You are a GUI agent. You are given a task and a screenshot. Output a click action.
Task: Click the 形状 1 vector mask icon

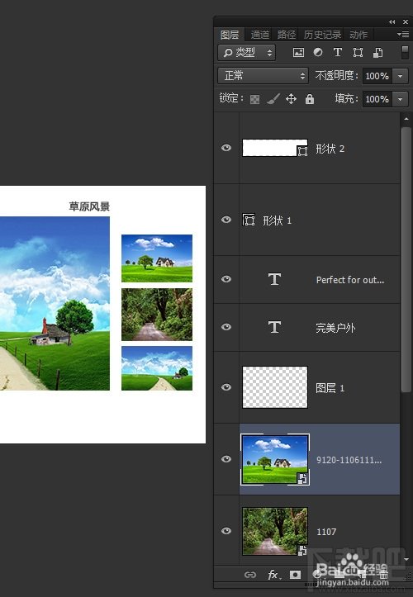[x=249, y=220]
